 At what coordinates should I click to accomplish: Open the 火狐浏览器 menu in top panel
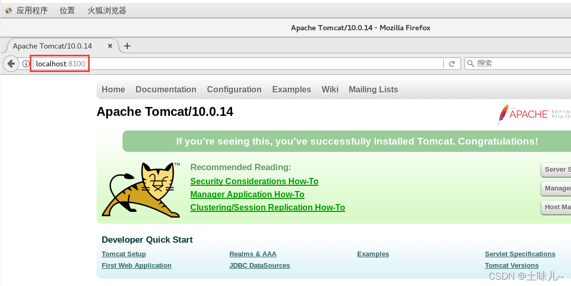point(107,10)
